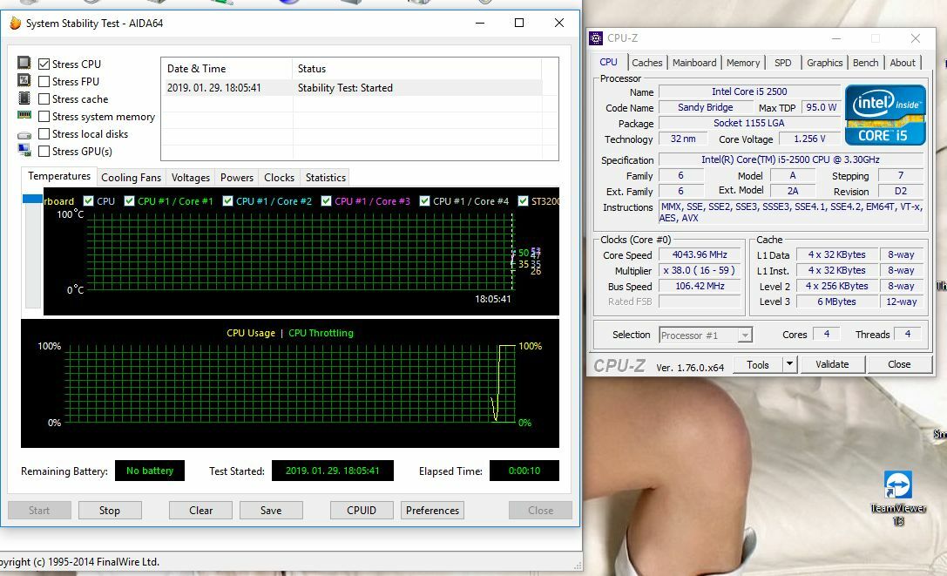Select the Stability Test: Started log row
The width and height of the screenshot is (947, 576).
click(354, 88)
